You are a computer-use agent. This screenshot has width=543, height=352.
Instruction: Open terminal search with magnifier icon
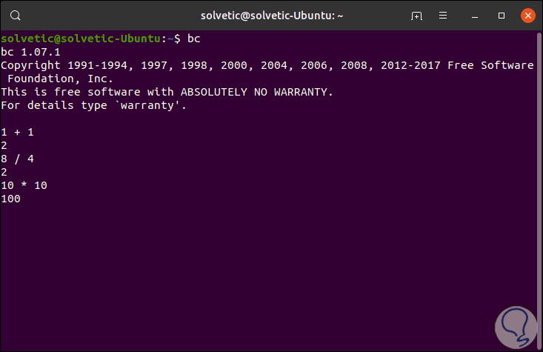click(x=16, y=16)
